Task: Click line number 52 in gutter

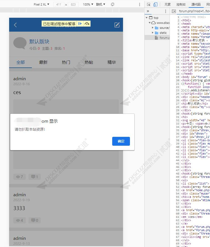Action: click(178, 187)
